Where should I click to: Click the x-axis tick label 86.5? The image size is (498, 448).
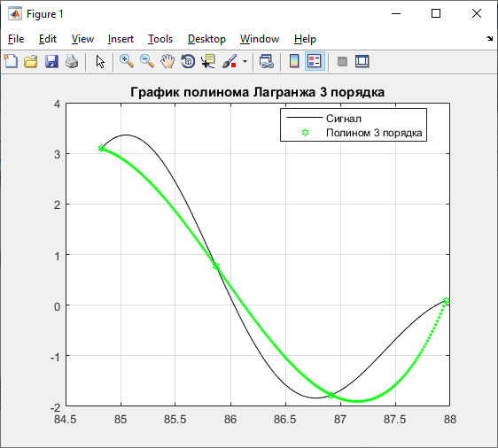(285, 420)
